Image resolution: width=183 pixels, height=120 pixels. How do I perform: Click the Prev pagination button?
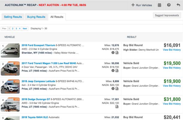[x=4, y=28]
